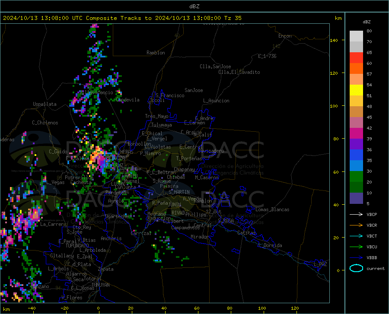
Task: Click the 'Catitas' place label
Action: (247, 233)
